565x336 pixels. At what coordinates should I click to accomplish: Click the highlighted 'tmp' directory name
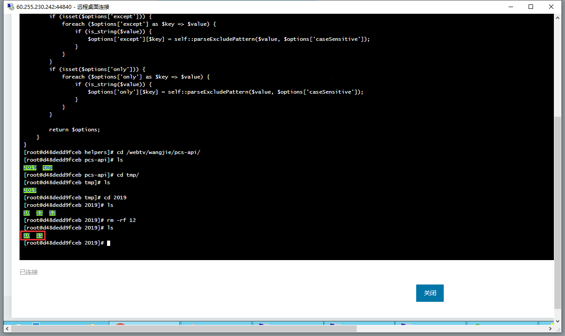[48, 167]
